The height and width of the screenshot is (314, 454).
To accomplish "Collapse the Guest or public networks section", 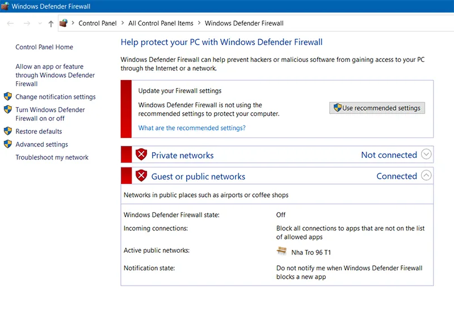I will (427, 176).
